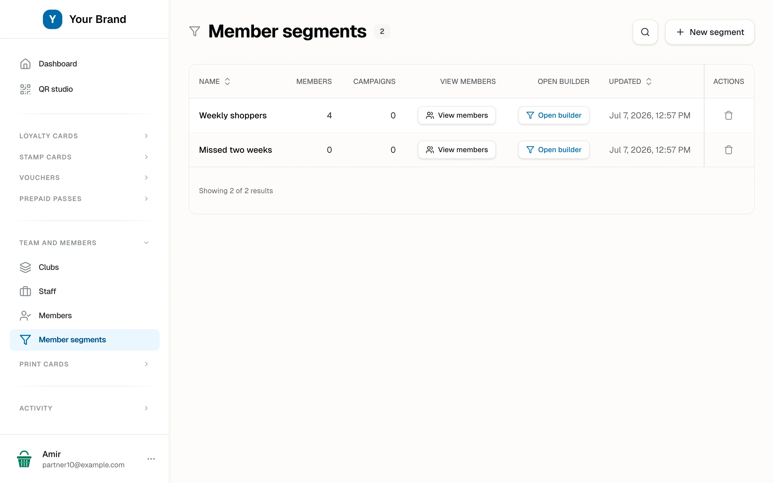This screenshot has height=483, width=774.
Task: Click trash icon for Missed two weeks
Action: [x=728, y=150]
